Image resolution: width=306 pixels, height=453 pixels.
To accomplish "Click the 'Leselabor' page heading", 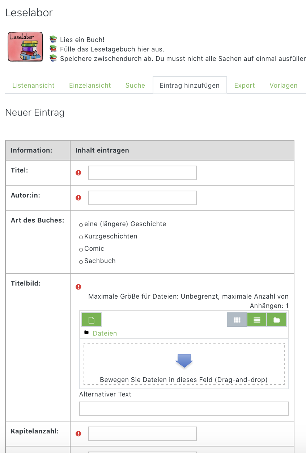I will (29, 13).
